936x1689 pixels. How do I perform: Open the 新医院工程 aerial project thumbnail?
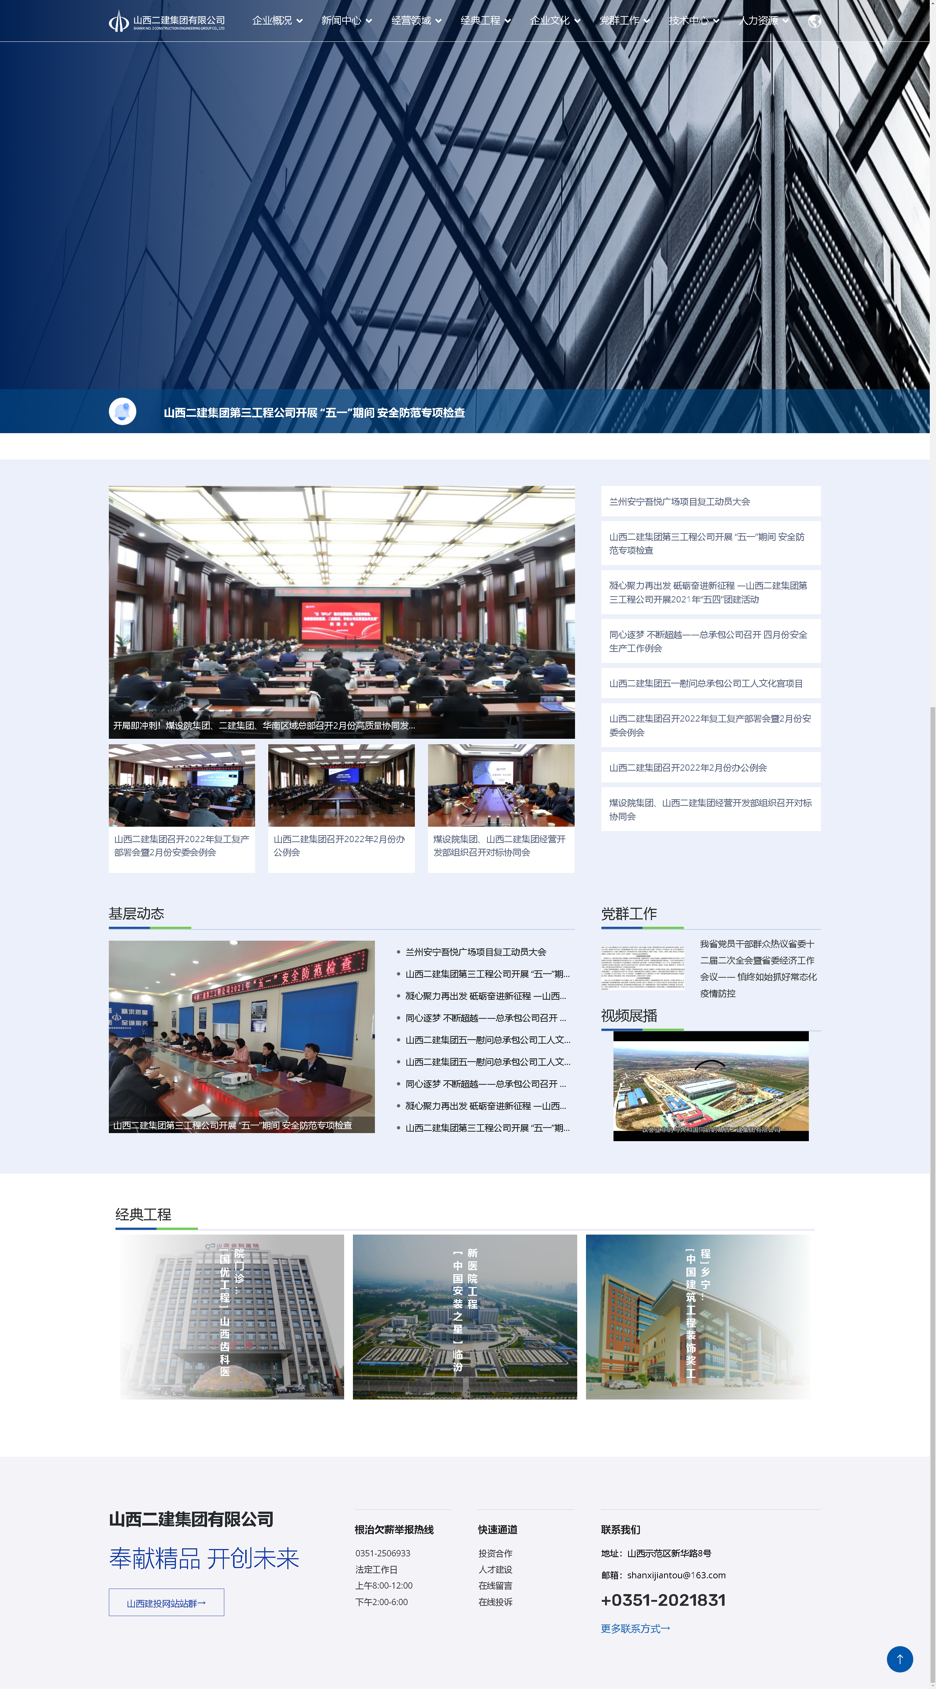464,1317
